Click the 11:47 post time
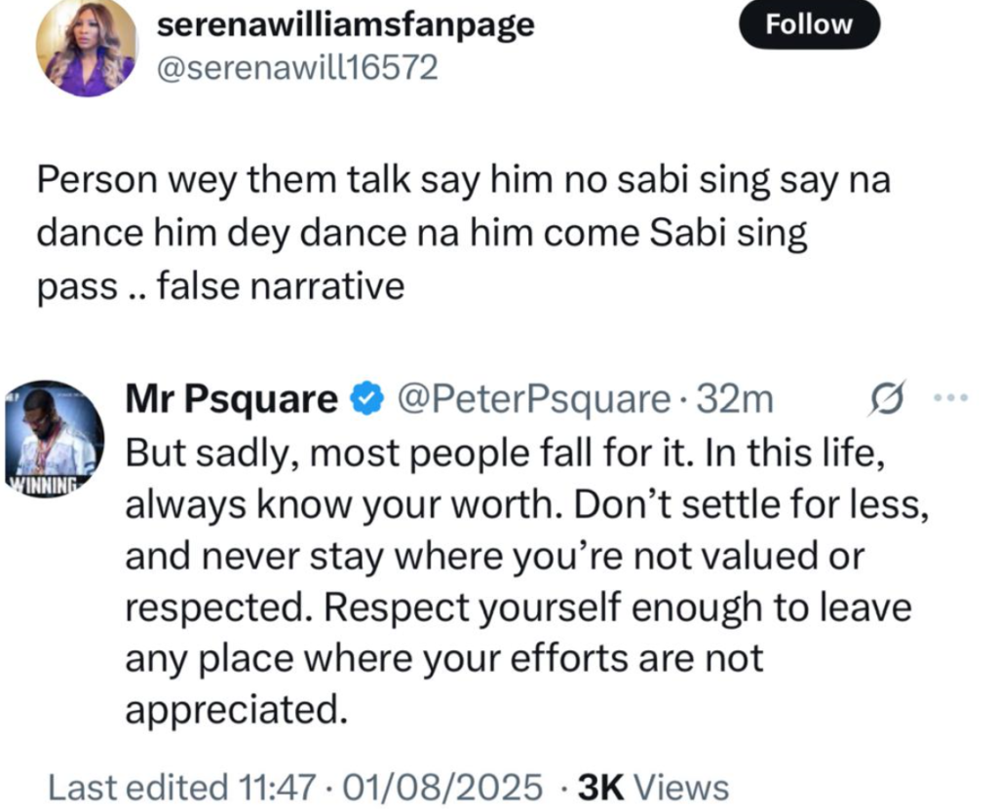The image size is (998, 809). 266,787
